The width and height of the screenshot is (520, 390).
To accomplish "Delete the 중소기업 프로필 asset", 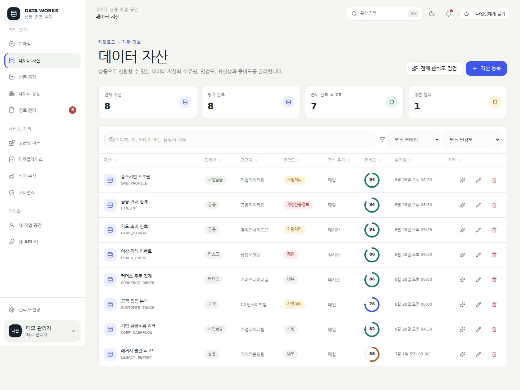I will [x=494, y=180].
